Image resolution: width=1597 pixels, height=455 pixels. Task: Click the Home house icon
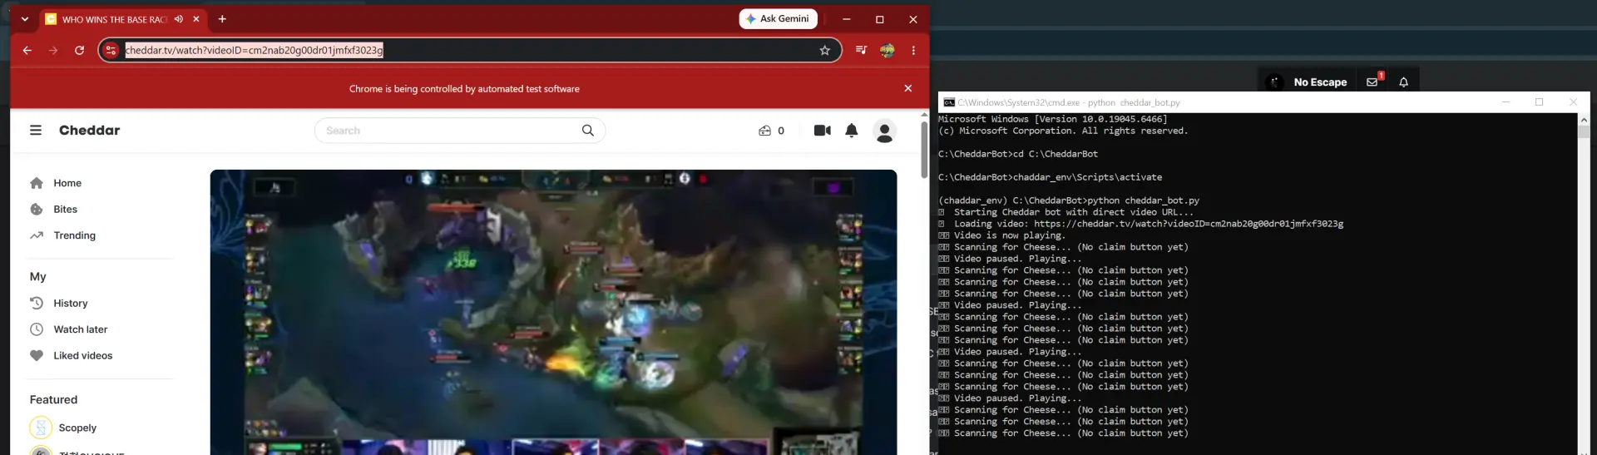click(x=37, y=183)
